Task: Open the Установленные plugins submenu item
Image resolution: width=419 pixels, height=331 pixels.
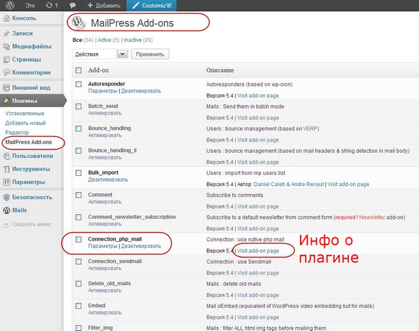Action: tap(25, 113)
